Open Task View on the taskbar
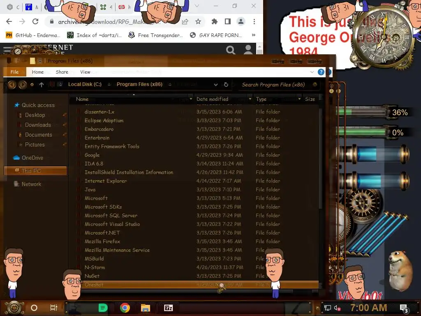 (54, 308)
